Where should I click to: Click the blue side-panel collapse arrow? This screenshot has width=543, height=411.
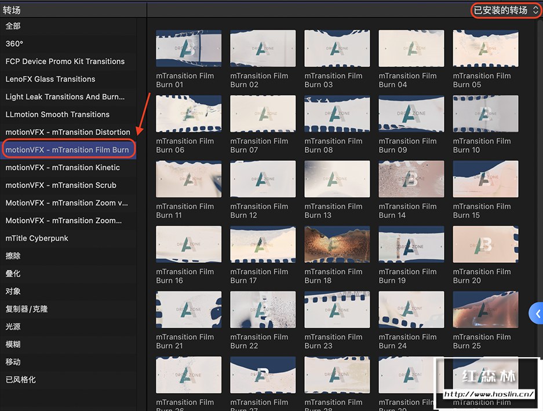click(x=536, y=313)
